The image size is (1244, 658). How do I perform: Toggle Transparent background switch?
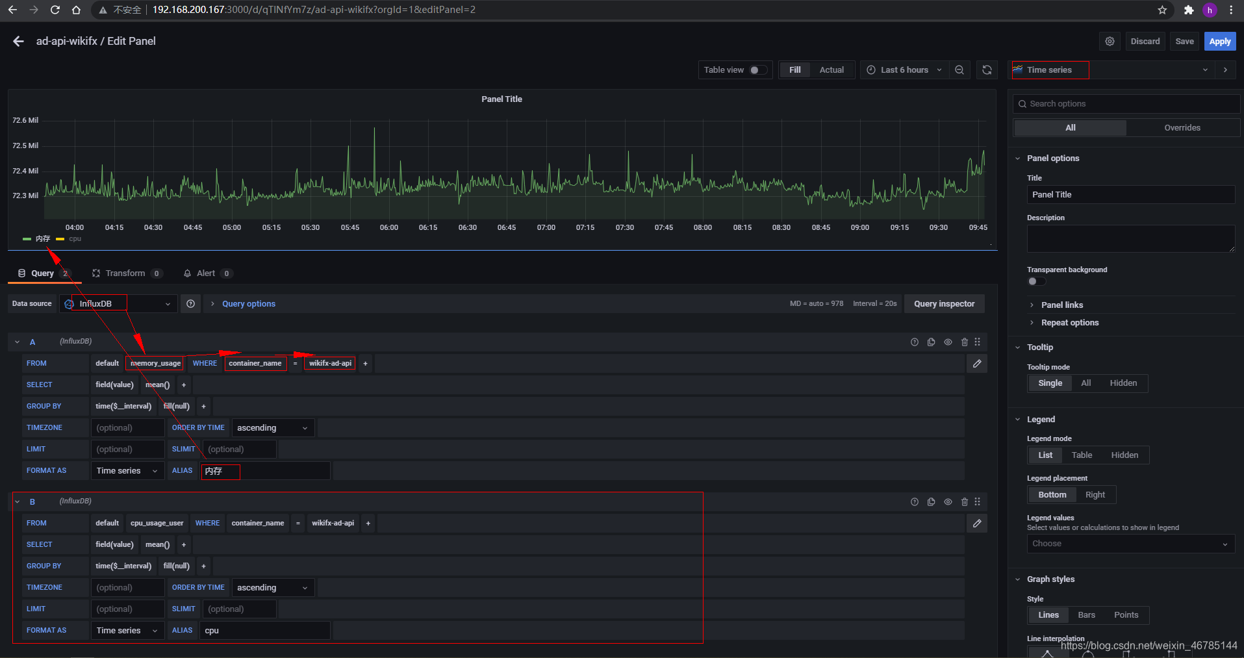point(1036,281)
